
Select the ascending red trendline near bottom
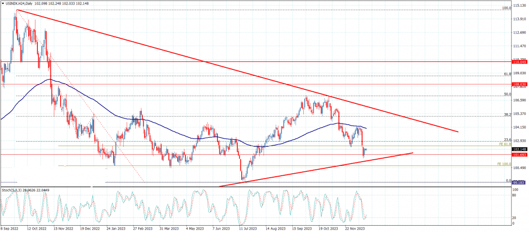click(317, 169)
